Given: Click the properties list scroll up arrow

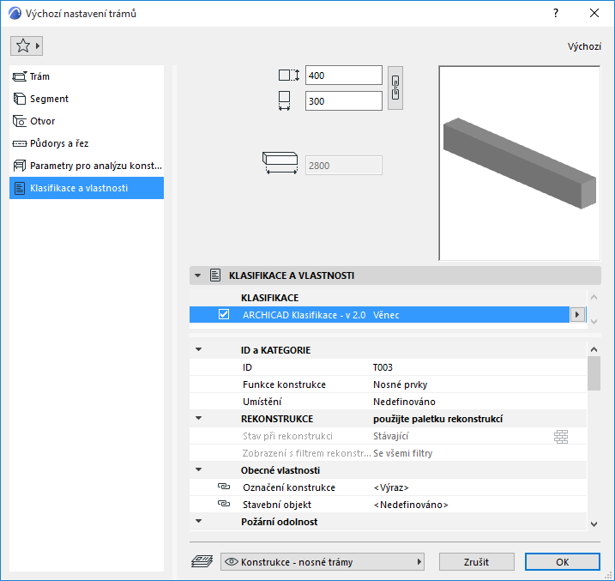Looking at the screenshot, I should coord(594,349).
